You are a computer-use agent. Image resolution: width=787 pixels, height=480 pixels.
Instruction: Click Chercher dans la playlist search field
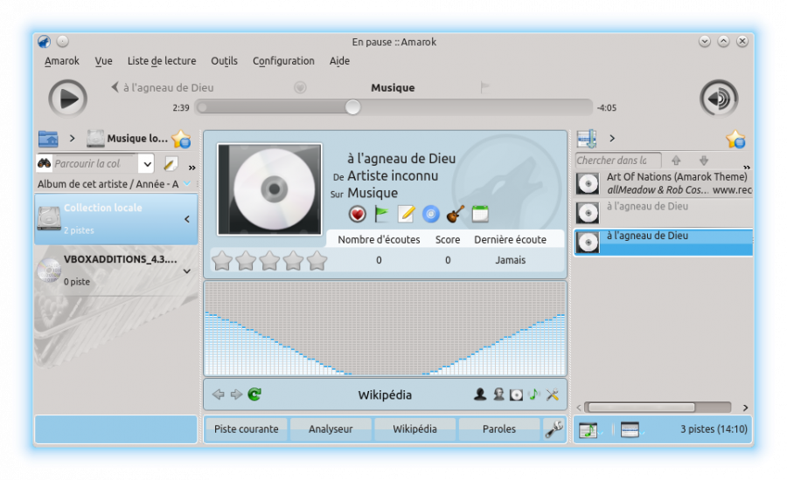pyautogui.click(x=618, y=161)
